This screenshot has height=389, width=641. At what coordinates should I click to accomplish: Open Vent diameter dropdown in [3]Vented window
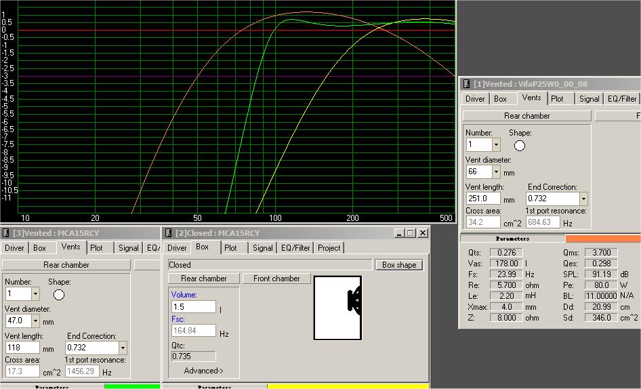click(35, 321)
